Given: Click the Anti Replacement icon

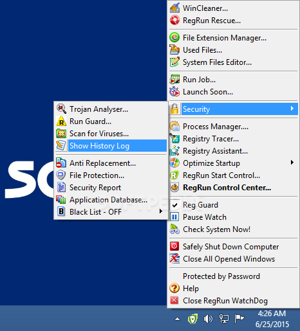Looking at the screenshot, I should (x=61, y=163).
